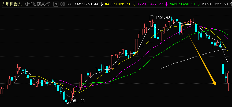This screenshot has width=232, height=107.
Task: Click the MA indicator name label
Action: pos(69,4)
